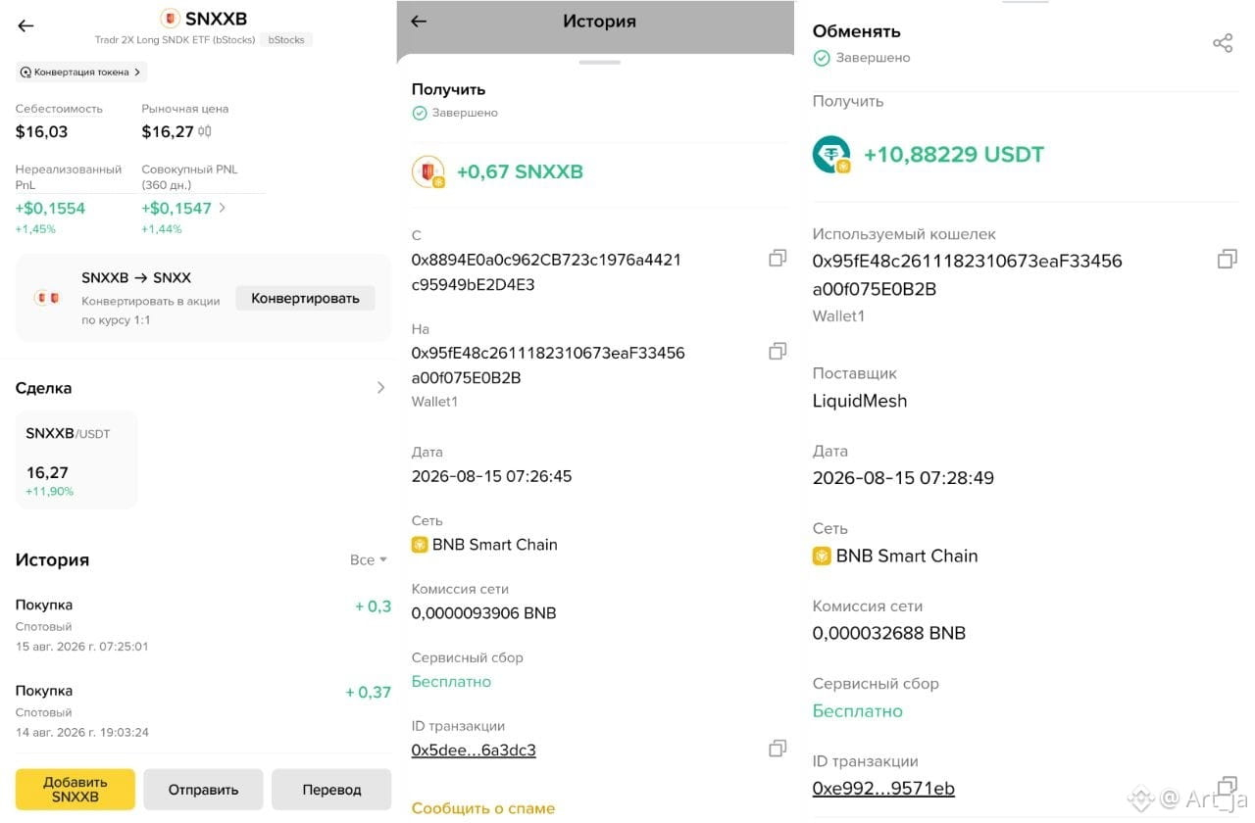Copy transaction ID 0x5dee...6a3dc3
The image size is (1255, 823).
tap(778, 749)
